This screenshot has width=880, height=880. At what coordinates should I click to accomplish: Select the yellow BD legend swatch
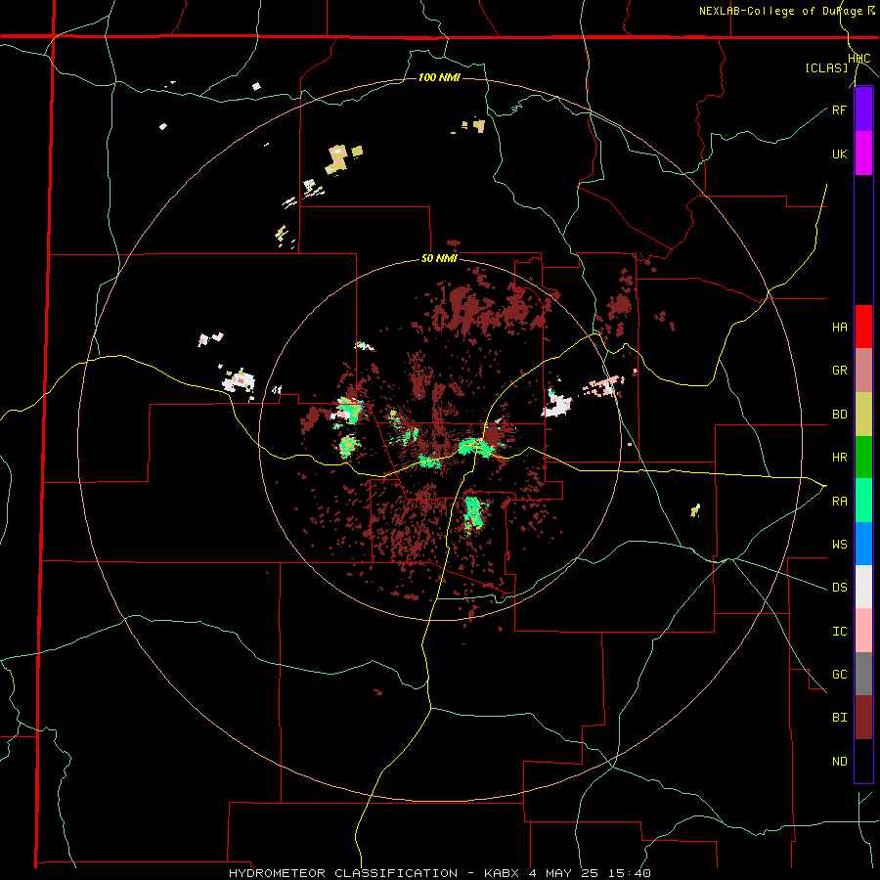pos(863,415)
